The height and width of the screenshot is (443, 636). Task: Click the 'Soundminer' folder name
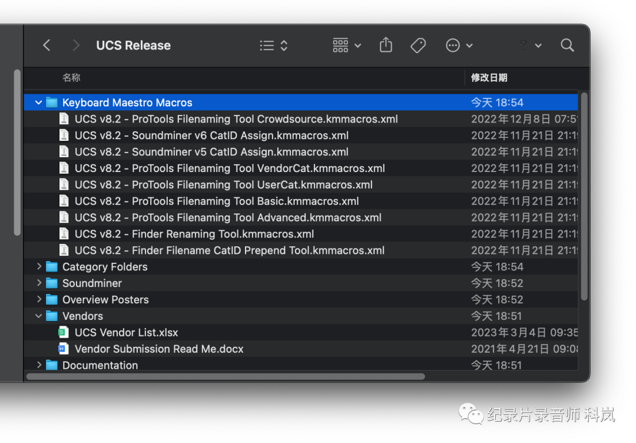(x=92, y=283)
